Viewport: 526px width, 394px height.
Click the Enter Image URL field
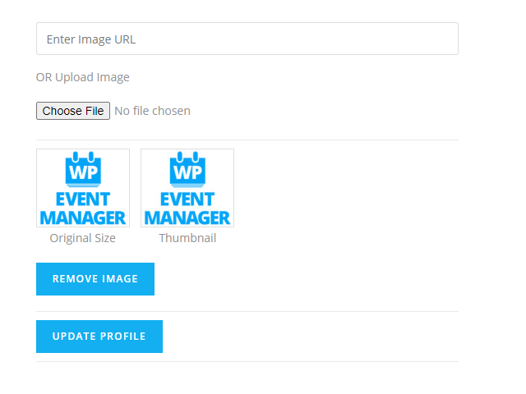tap(247, 39)
